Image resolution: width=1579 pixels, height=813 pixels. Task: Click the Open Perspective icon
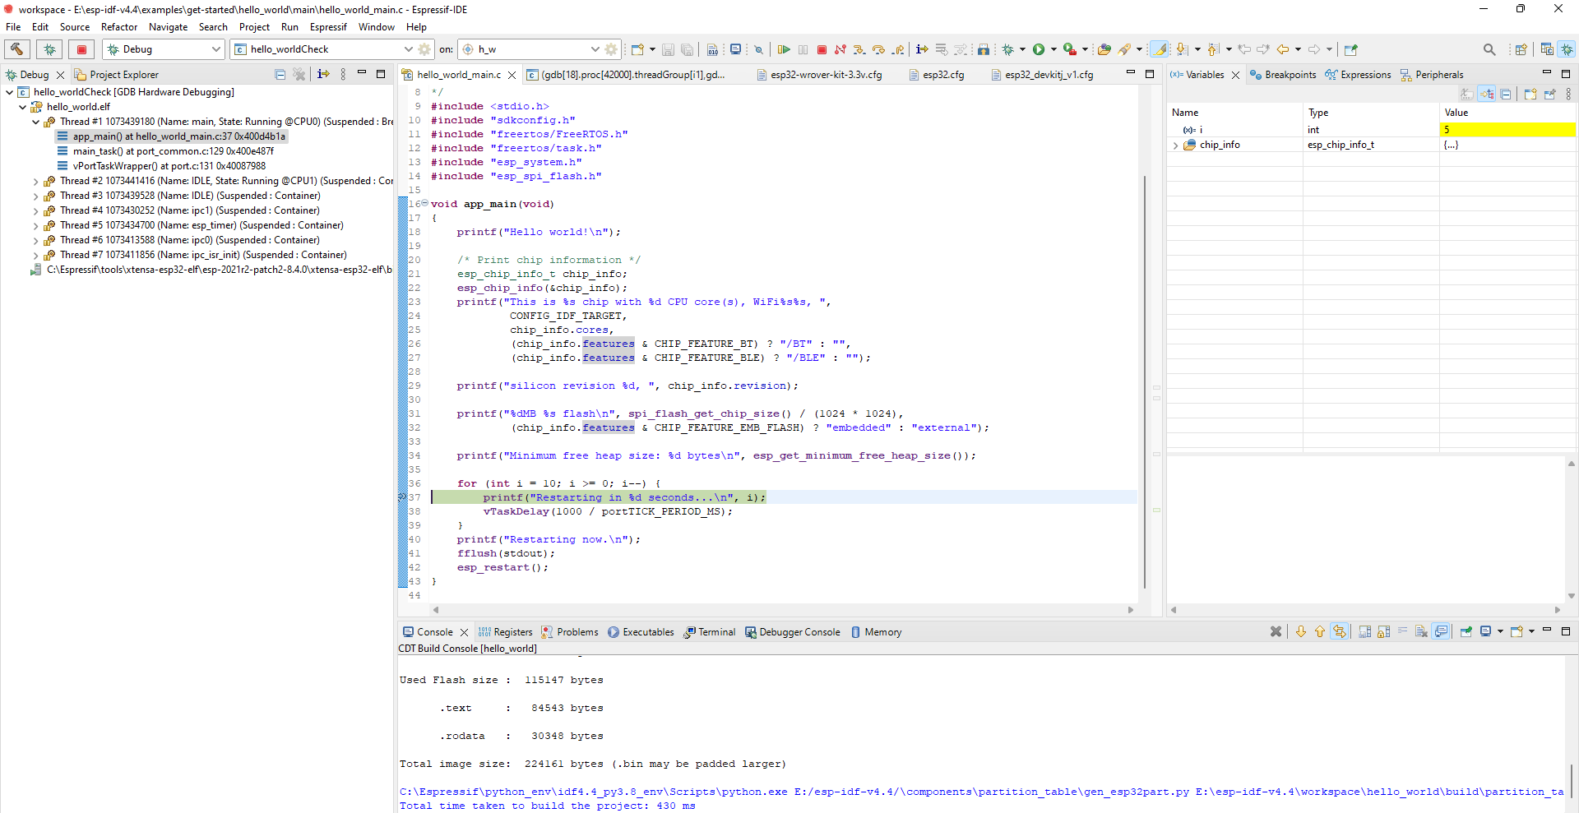1521,49
